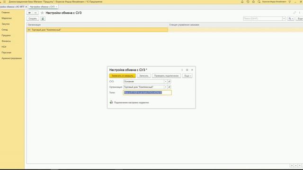
Task: Open the СУЗ field linked item icon
Action: pos(169,82)
